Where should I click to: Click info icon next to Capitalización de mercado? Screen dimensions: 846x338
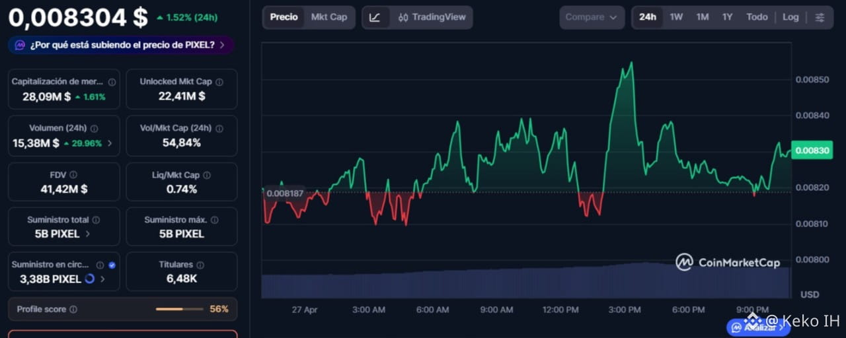pyautogui.click(x=112, y=82)
